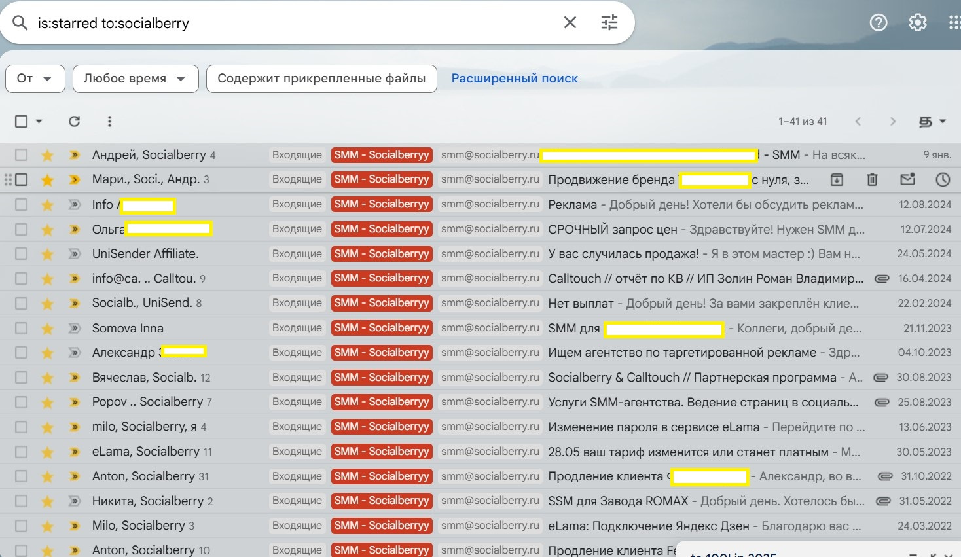The width and height of the screenshot is (961, 557).
Task: Open the 28.05 ваш тариф изменится email
Action: (704, 452)
